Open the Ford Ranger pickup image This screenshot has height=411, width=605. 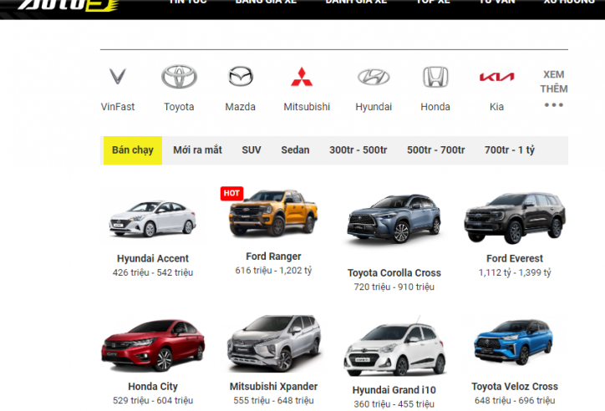click(x=273, y=213)
